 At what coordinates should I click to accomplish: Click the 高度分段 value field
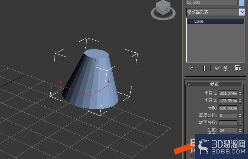[228, 116]
